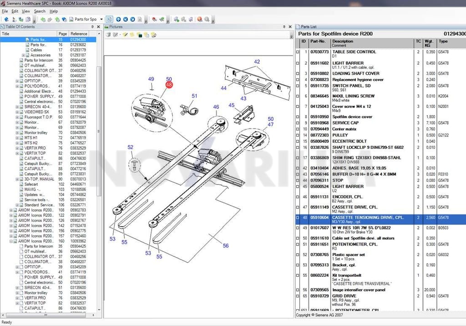Sort by the Part-No. column header
466x326 pixels.
point(319,43)
